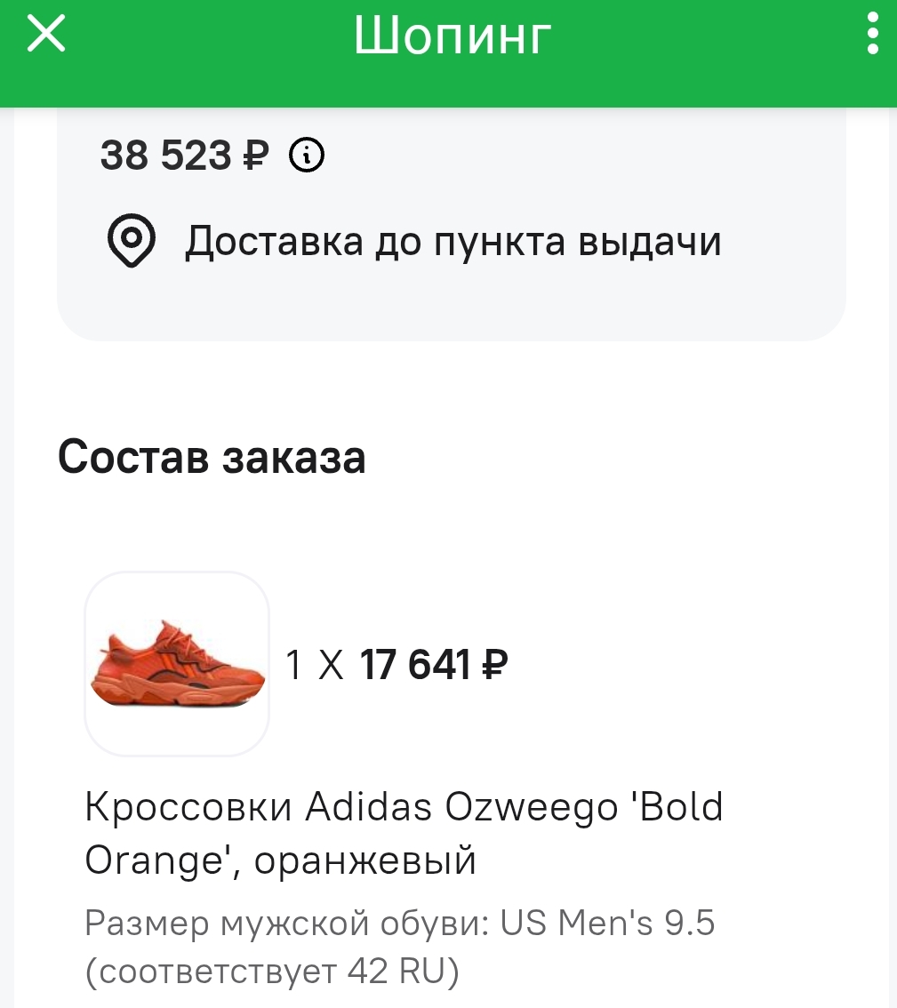Tap the location pin icon
The width and height of the screenshot is (897, 1008).
(x=132, y=241)
